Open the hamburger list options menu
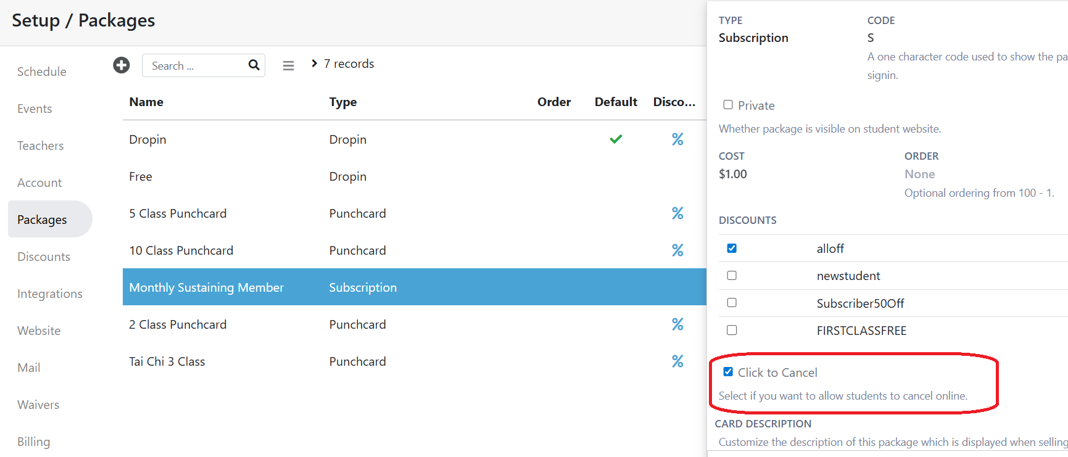Screen dimensions: 1068x457 point(288,65)
